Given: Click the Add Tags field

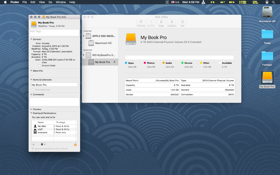Looking at the screenshot, I should [54, 33].
